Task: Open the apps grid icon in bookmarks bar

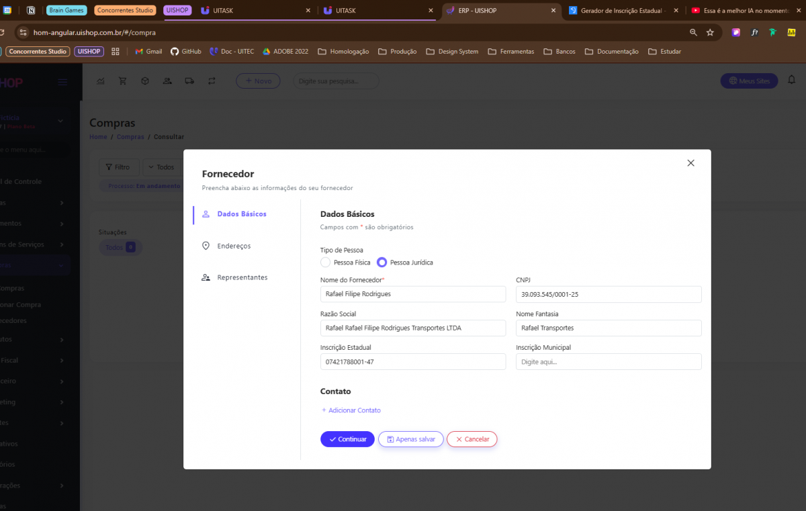Action: (116, 51)
